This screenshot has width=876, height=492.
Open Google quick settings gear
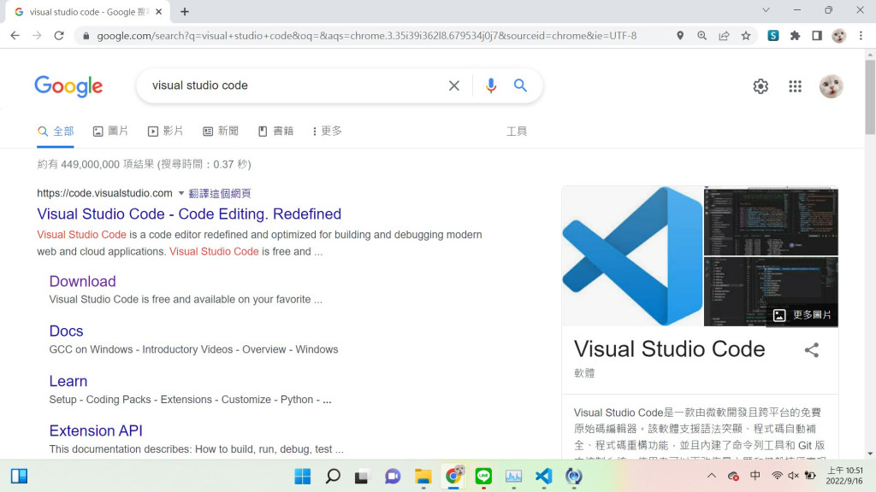click(x=761, y=86)
